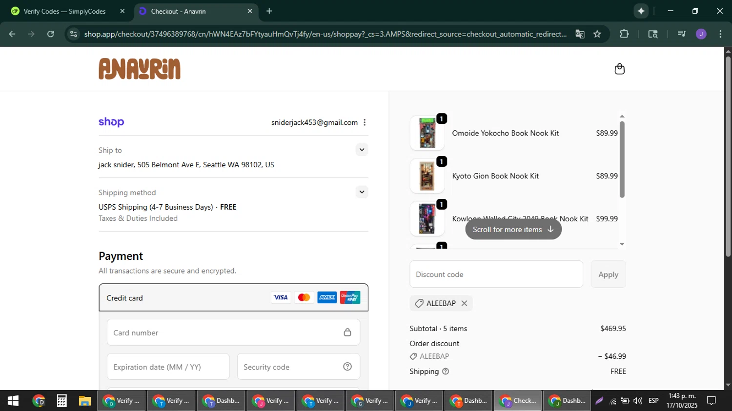This screenshot has width=732, height=411.
Task: Close the Verify Codes tab
Action: click(122, 11)
